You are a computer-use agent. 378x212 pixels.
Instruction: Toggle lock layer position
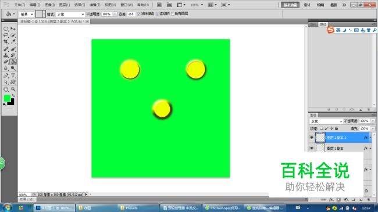coord(331,128)
